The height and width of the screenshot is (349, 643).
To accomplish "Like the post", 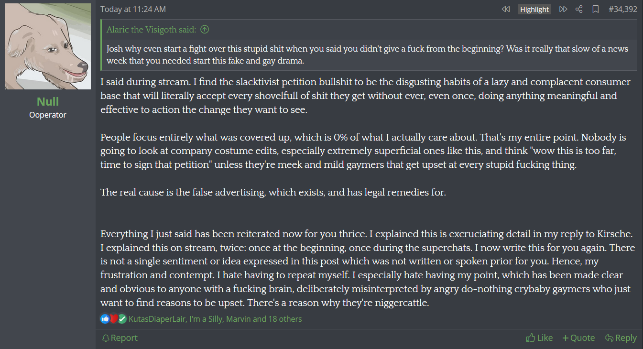I will (x=539, y=338).
